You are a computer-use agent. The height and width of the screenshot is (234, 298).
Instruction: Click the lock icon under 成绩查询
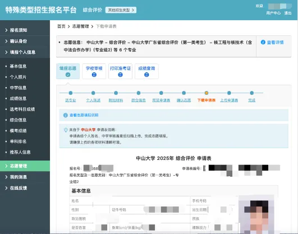(146, 75)
